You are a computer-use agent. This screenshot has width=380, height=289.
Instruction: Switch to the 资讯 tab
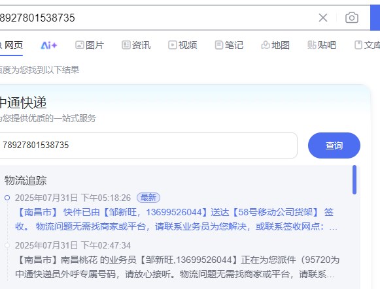(x=136, y=45)
